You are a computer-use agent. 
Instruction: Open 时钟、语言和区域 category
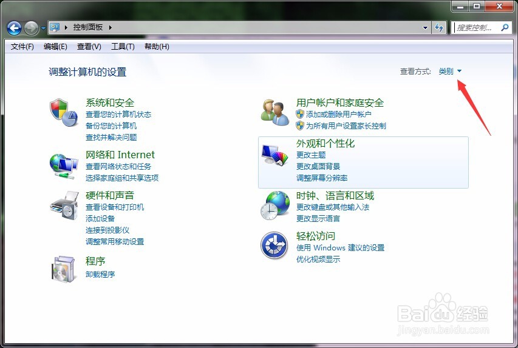[x=335, y=196]
